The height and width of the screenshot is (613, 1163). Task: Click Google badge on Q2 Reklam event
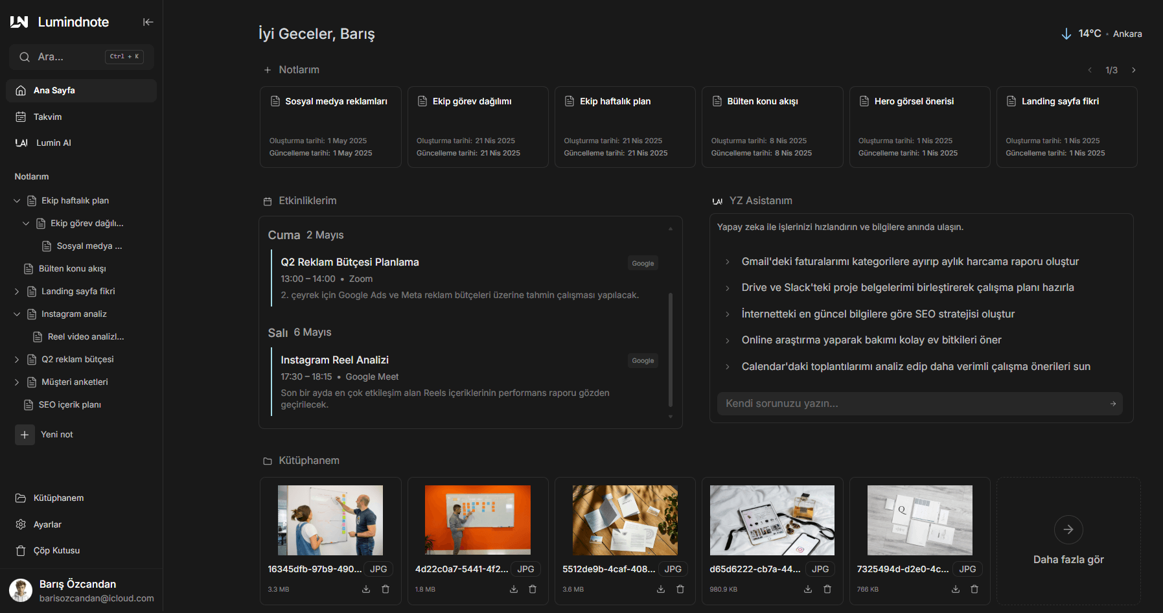click(x=643, y=263)
